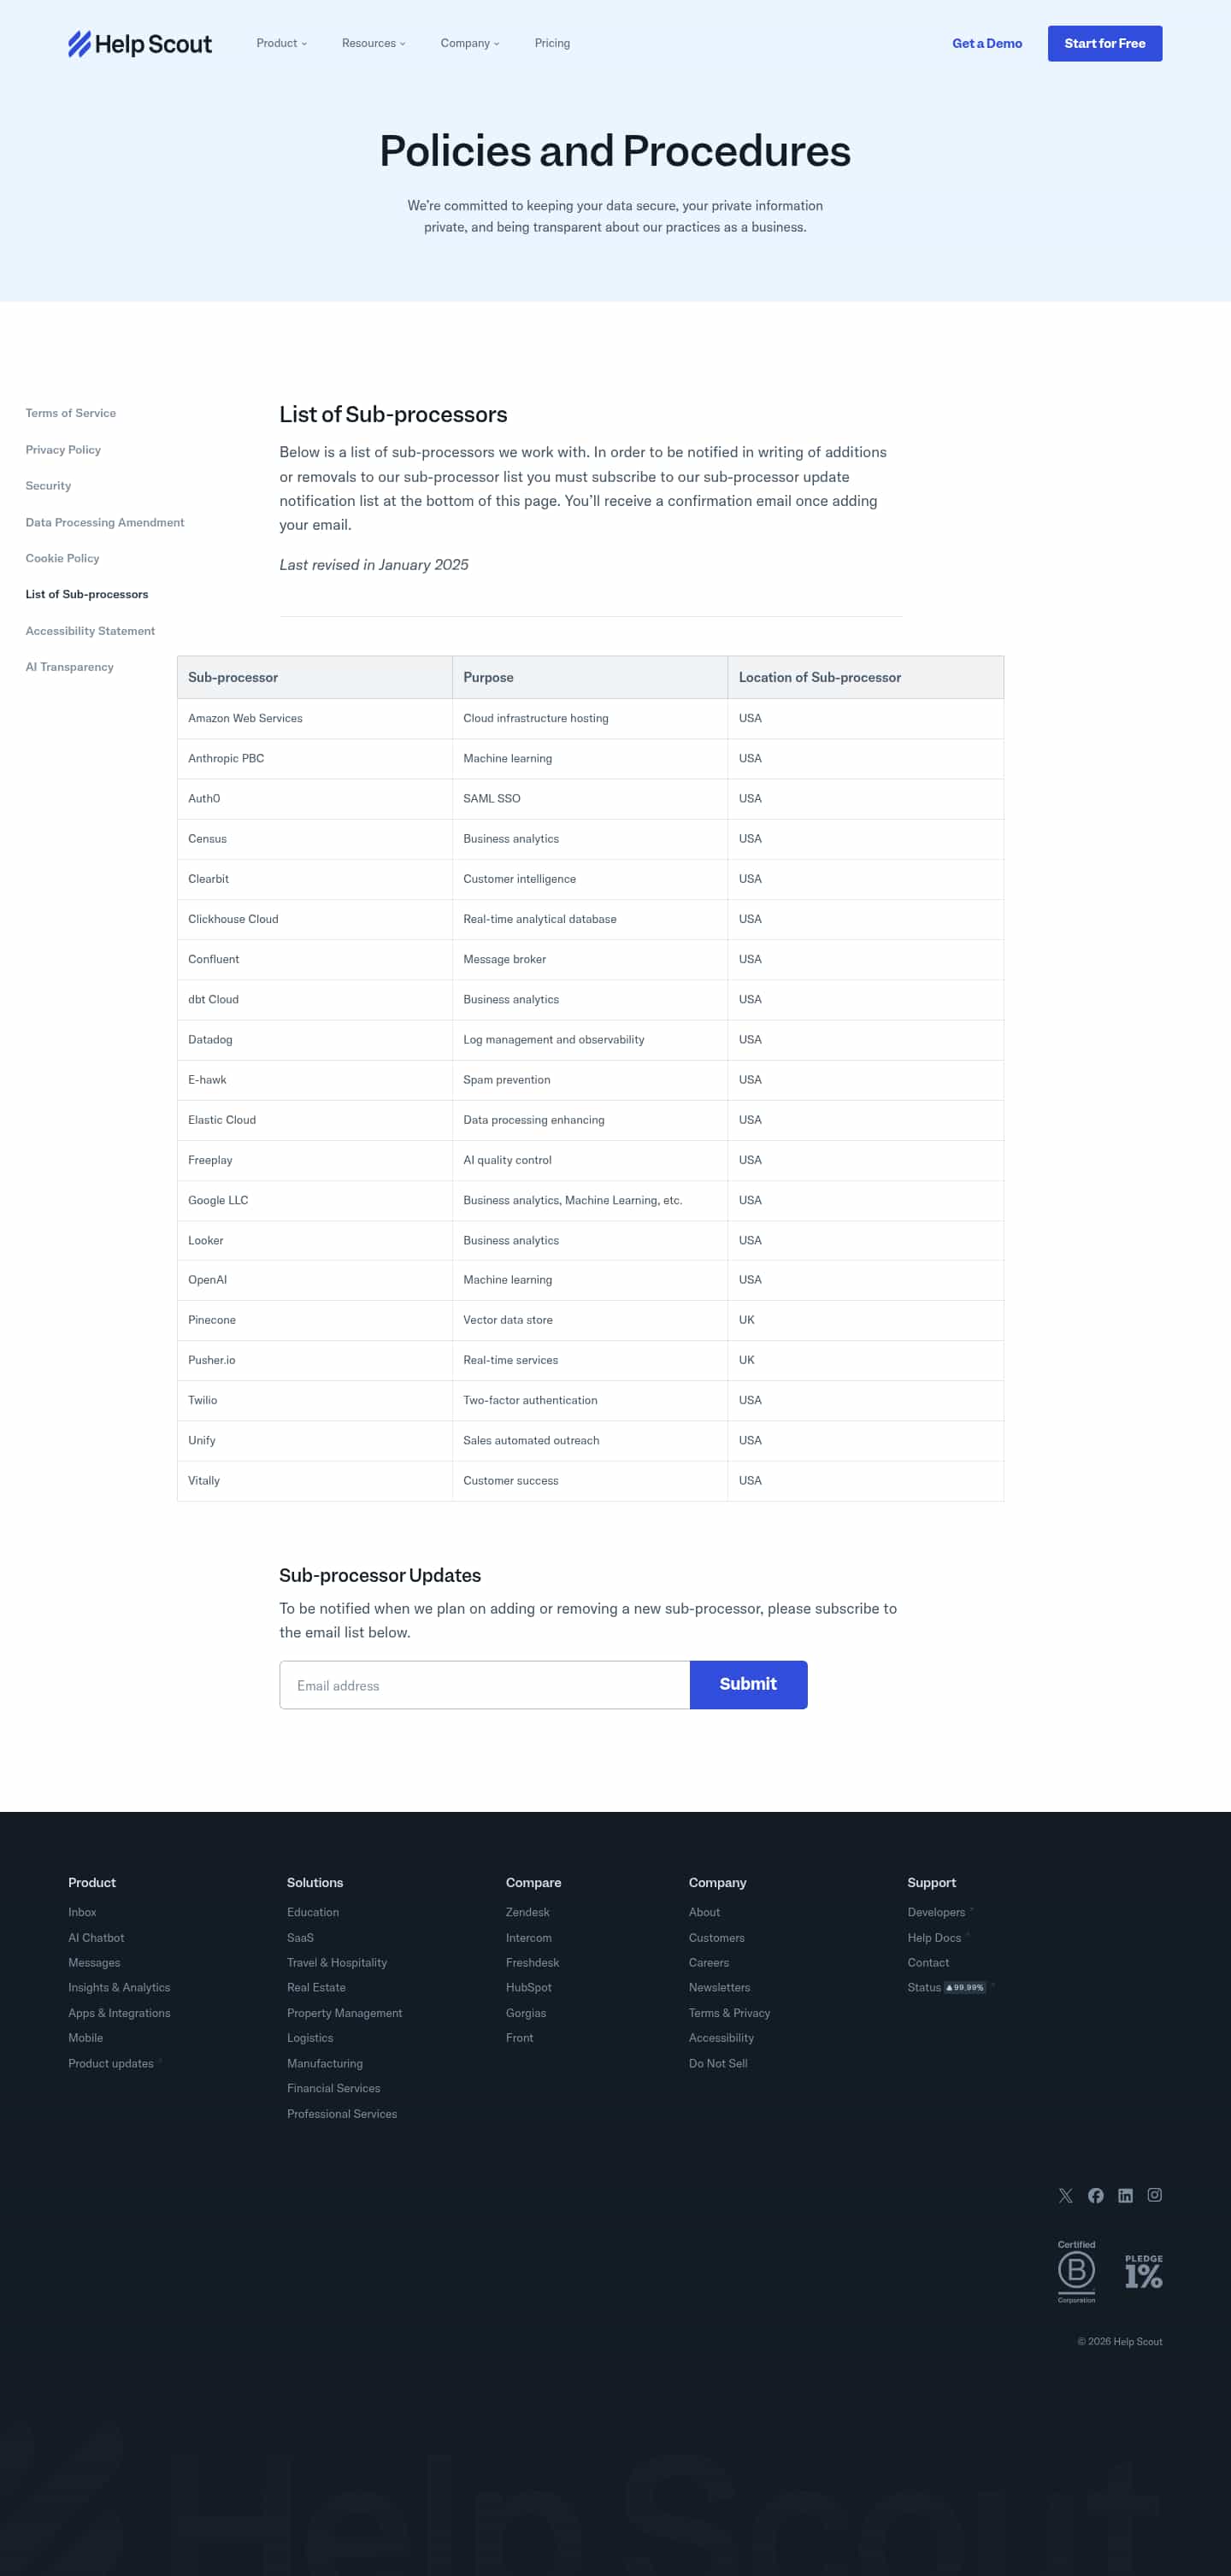
Task: Expand the Product navigation dropdown
Action: [x=281, y=43]
